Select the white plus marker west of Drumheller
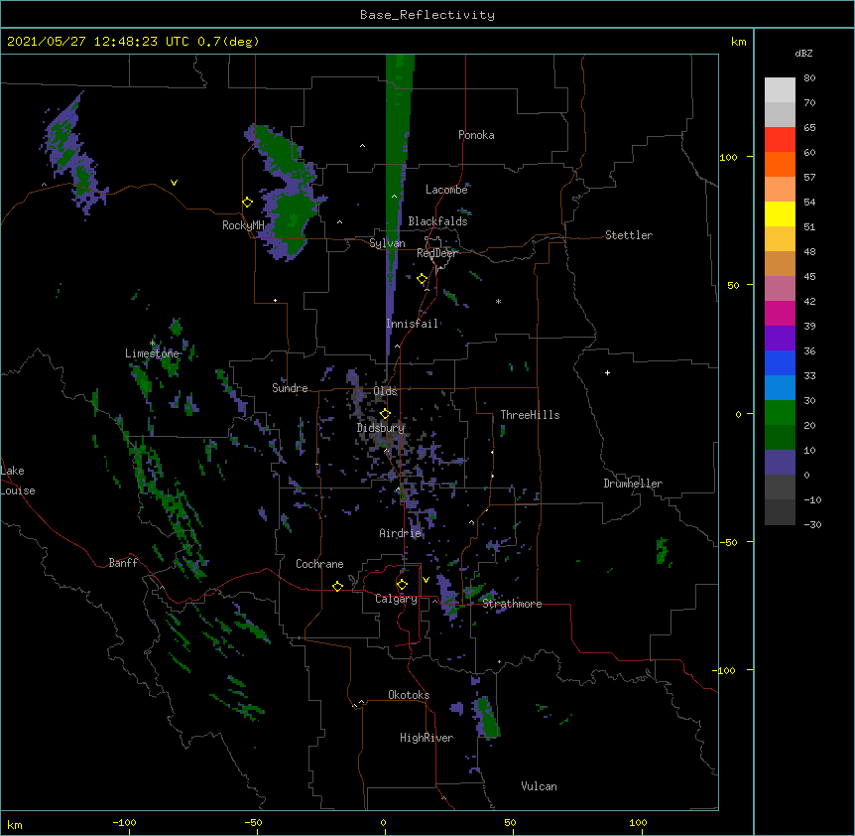This screenshot has width=855, height=836. (607, 372)
